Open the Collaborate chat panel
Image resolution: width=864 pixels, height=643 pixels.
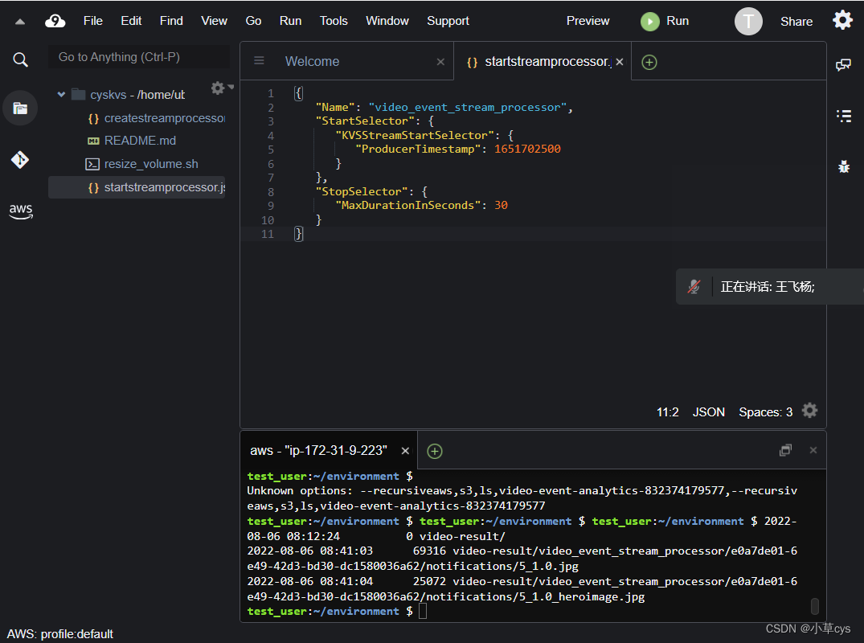point(843,65)
